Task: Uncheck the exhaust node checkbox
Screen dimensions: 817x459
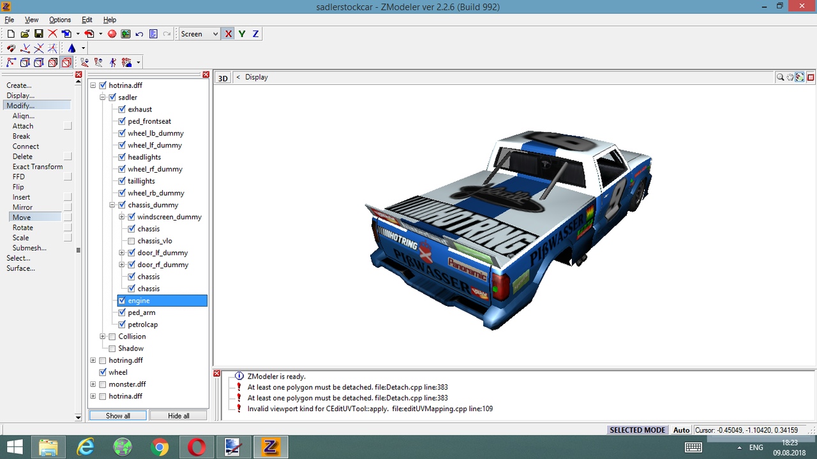Action: coord(122,109)
